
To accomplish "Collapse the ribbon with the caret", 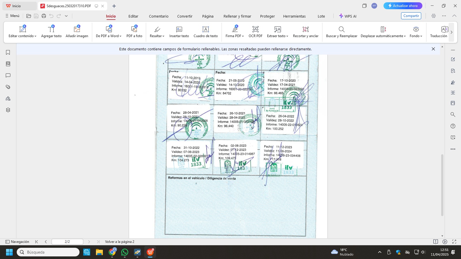I will [x=454, y=16].
